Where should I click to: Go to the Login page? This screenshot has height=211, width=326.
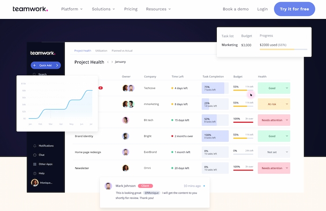tap(263, 9)
